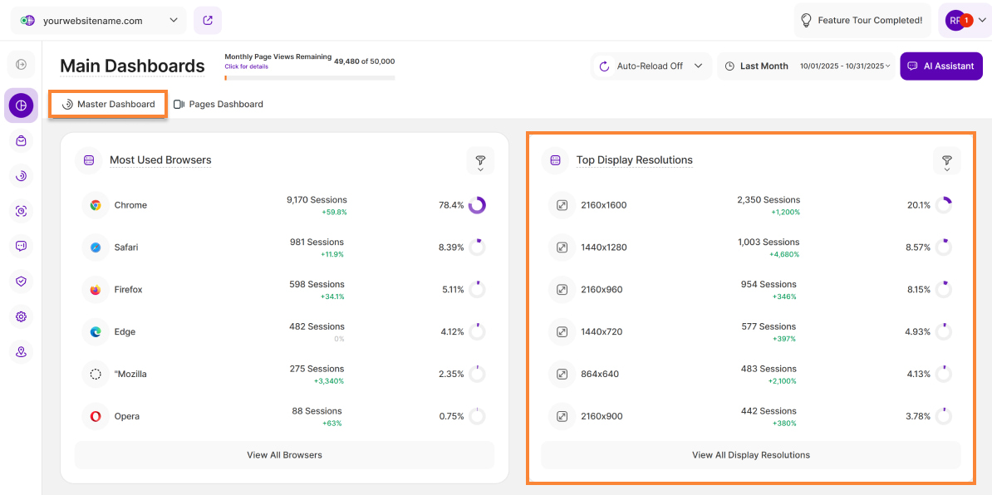Select the Master Dashboard tab
Screen dimensions: 992x495
[x=108, y=105]
